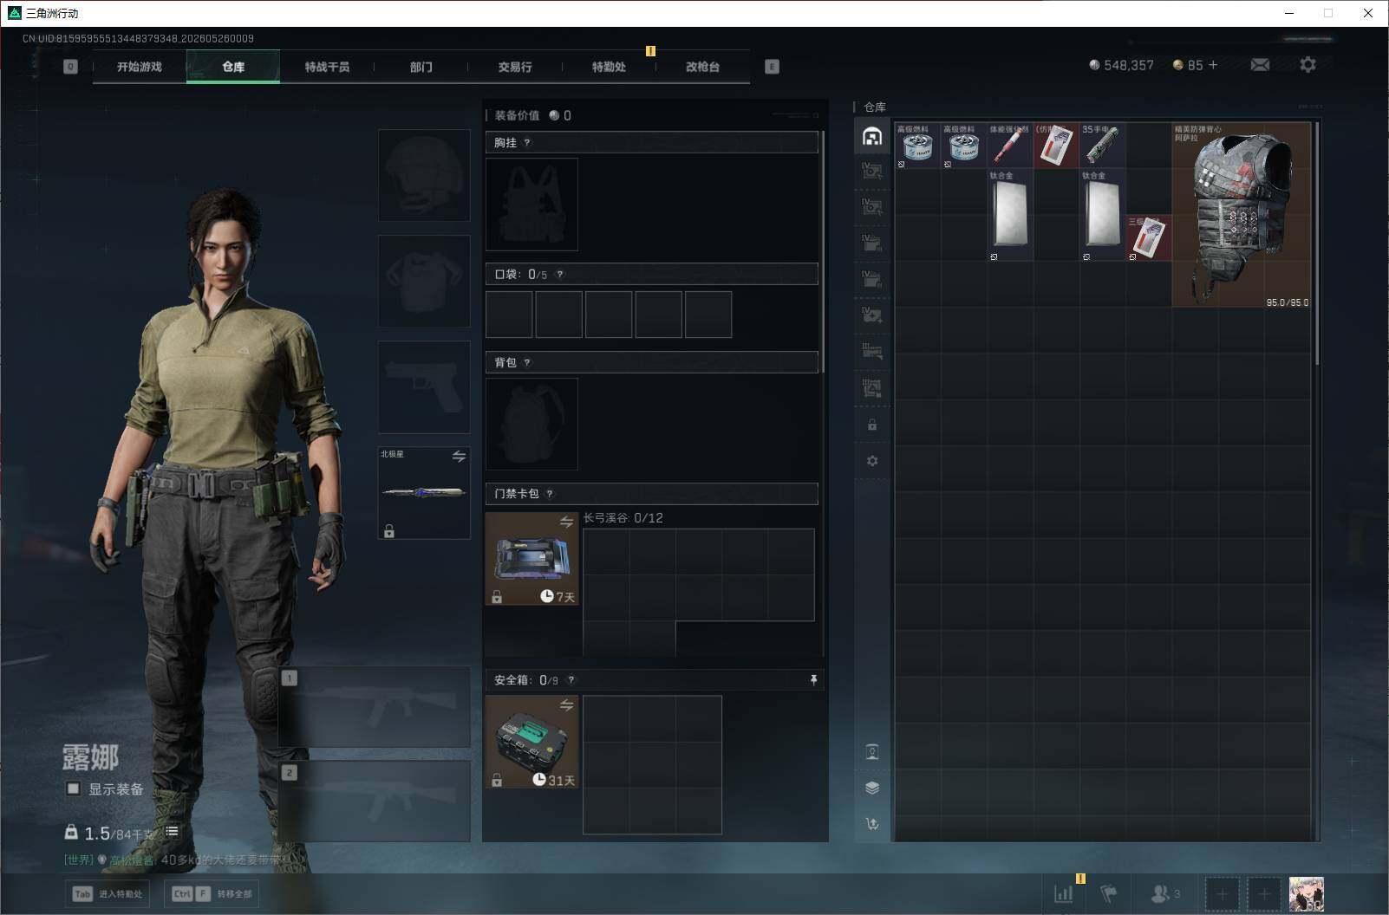Click the sort/organize icon at sidebar bottom

point(872,824)
